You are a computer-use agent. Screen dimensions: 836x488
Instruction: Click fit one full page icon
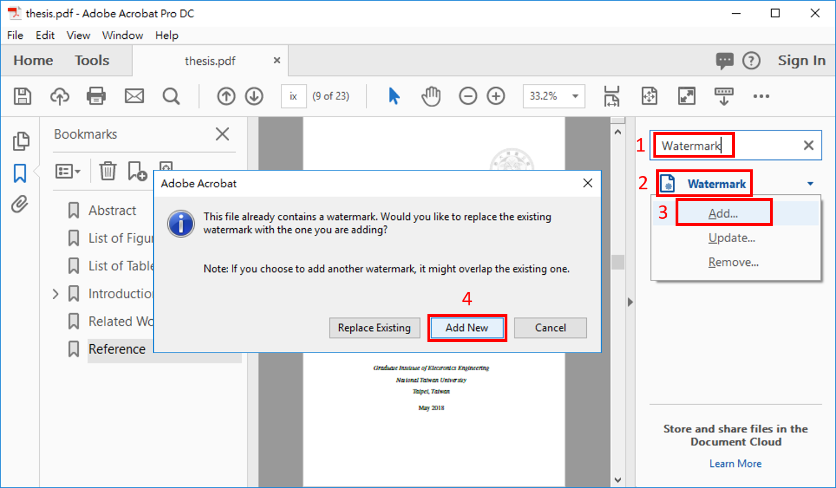pyautogui.click(x=649, y=96)
